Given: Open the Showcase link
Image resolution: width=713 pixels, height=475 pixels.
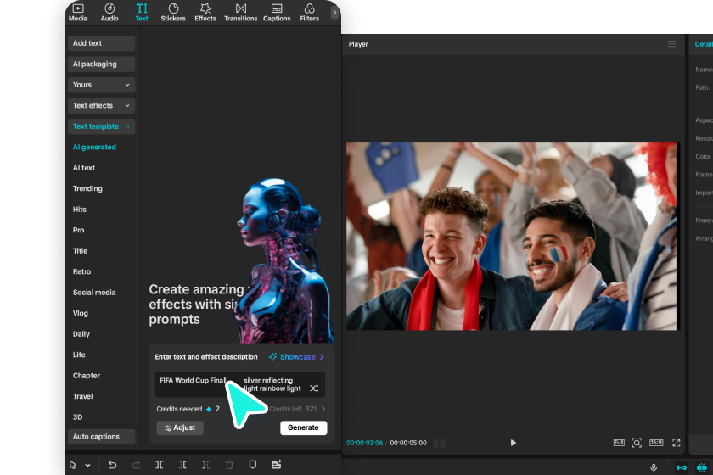Looking at the screenshot, I should pyautogui.click(x=296, y=357).
